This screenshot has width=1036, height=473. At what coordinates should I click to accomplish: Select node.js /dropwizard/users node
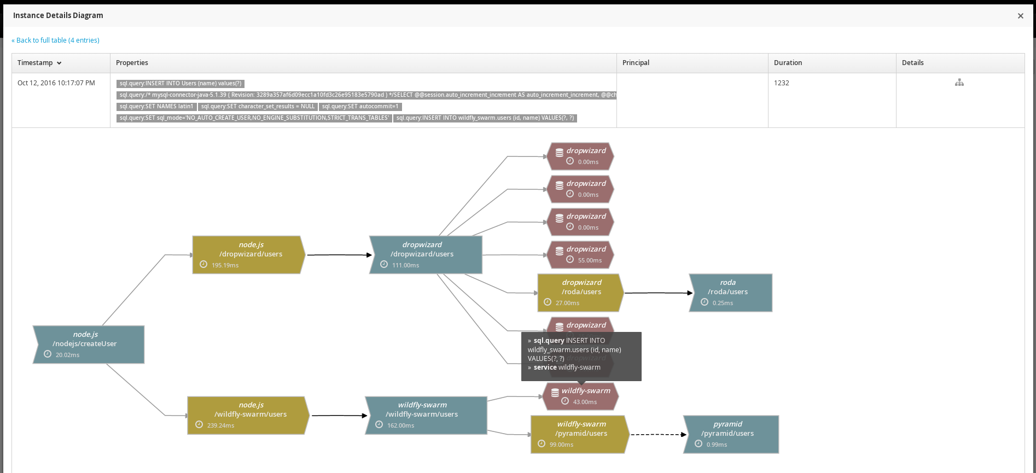[249, 255]
